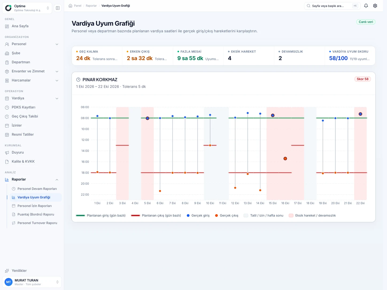
Task: Click the Ana Sayfa dashboard icon
Action: (x=7, y=26)
